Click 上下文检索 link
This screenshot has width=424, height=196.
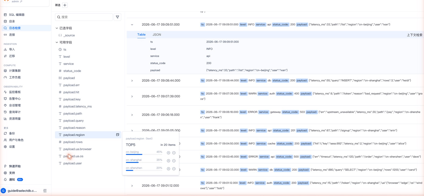tap(415, 35)
